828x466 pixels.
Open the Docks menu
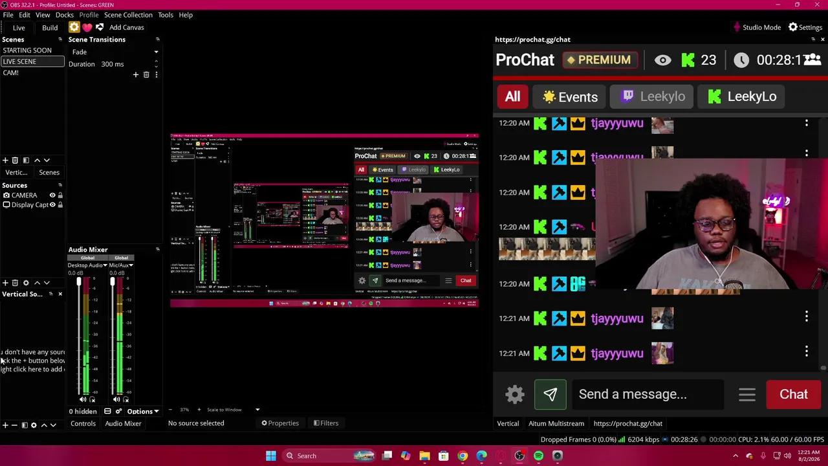65,15
